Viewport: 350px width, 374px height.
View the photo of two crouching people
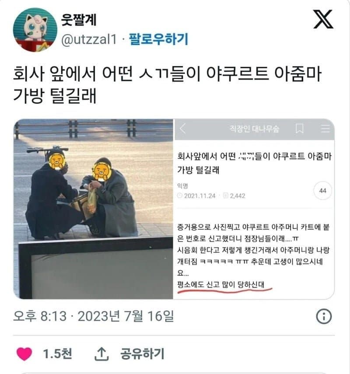[x=93, y=209]
